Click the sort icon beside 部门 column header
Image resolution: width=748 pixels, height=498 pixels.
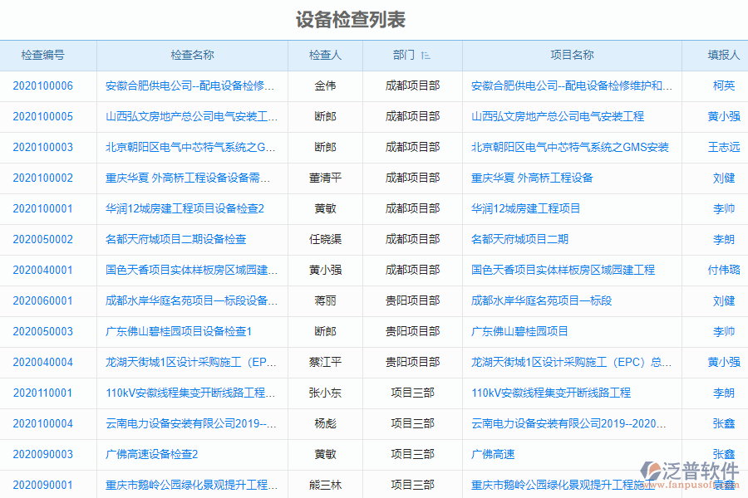(x=425, y=56)
